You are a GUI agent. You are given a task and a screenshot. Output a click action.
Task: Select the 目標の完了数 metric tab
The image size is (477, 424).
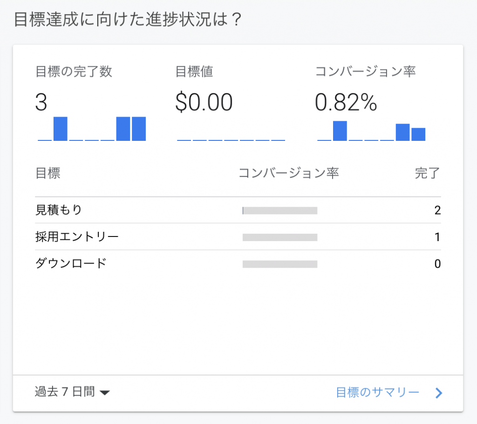[74, 71]
